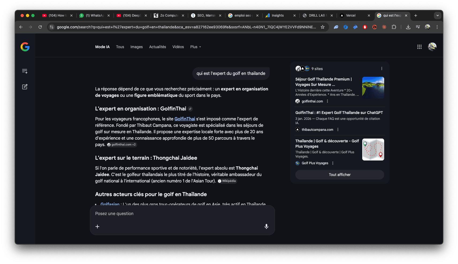
Task: Open the tab search dropdown arrow
Action: tap(438, 16)
